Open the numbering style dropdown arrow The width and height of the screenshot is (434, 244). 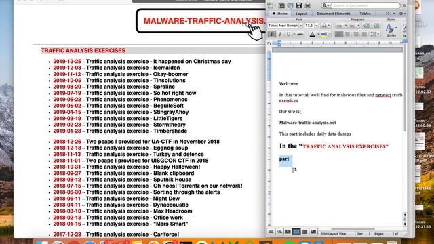(358, 26)
